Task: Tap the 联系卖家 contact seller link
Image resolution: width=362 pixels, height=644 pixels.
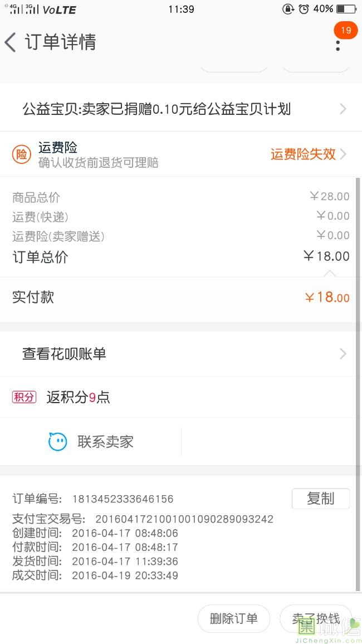Action: click(x=105, y=442)
